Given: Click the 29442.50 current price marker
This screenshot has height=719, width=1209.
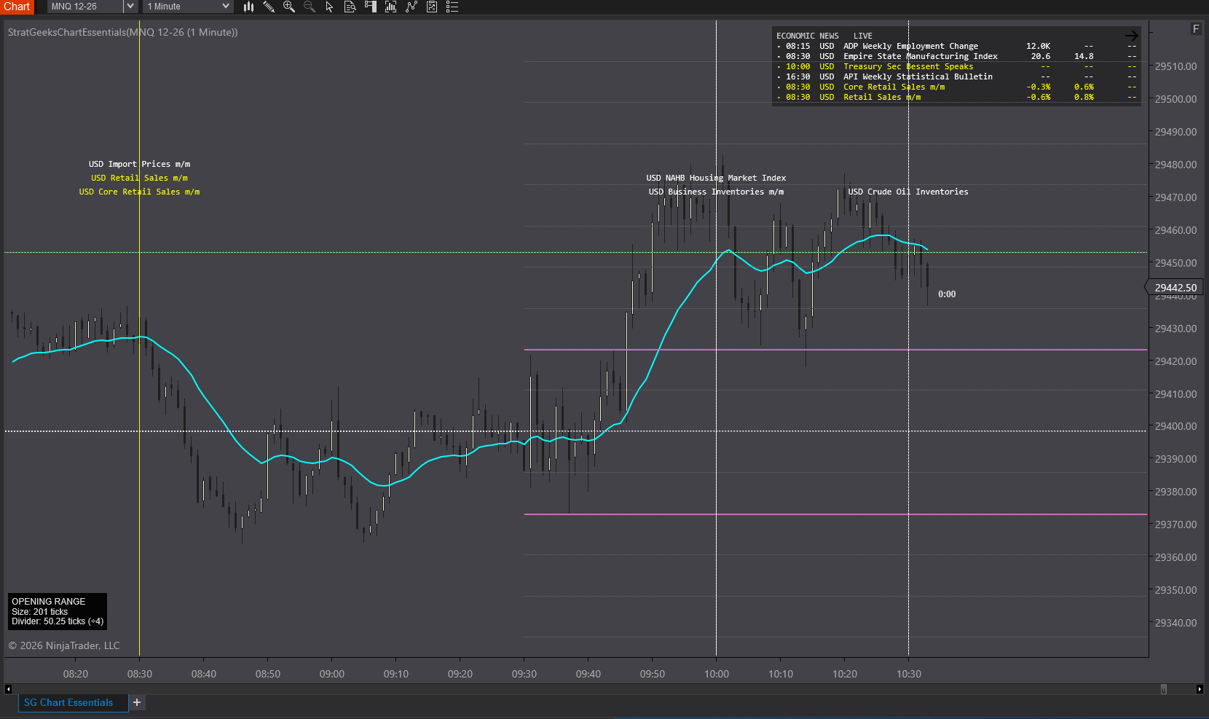Looking at the screenshot, I should point(1174,288).
